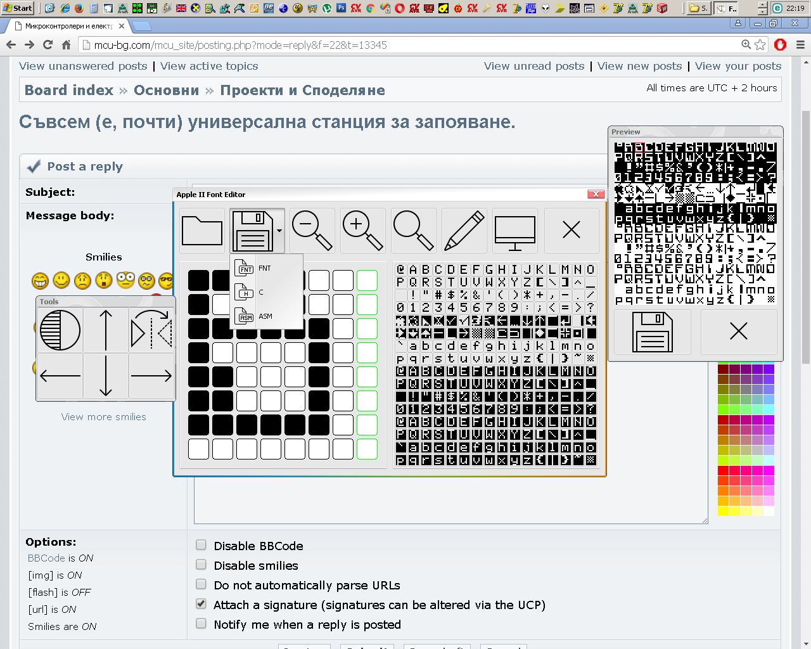
Task: Open the monitor preview icon
Action: coord(515,230)
